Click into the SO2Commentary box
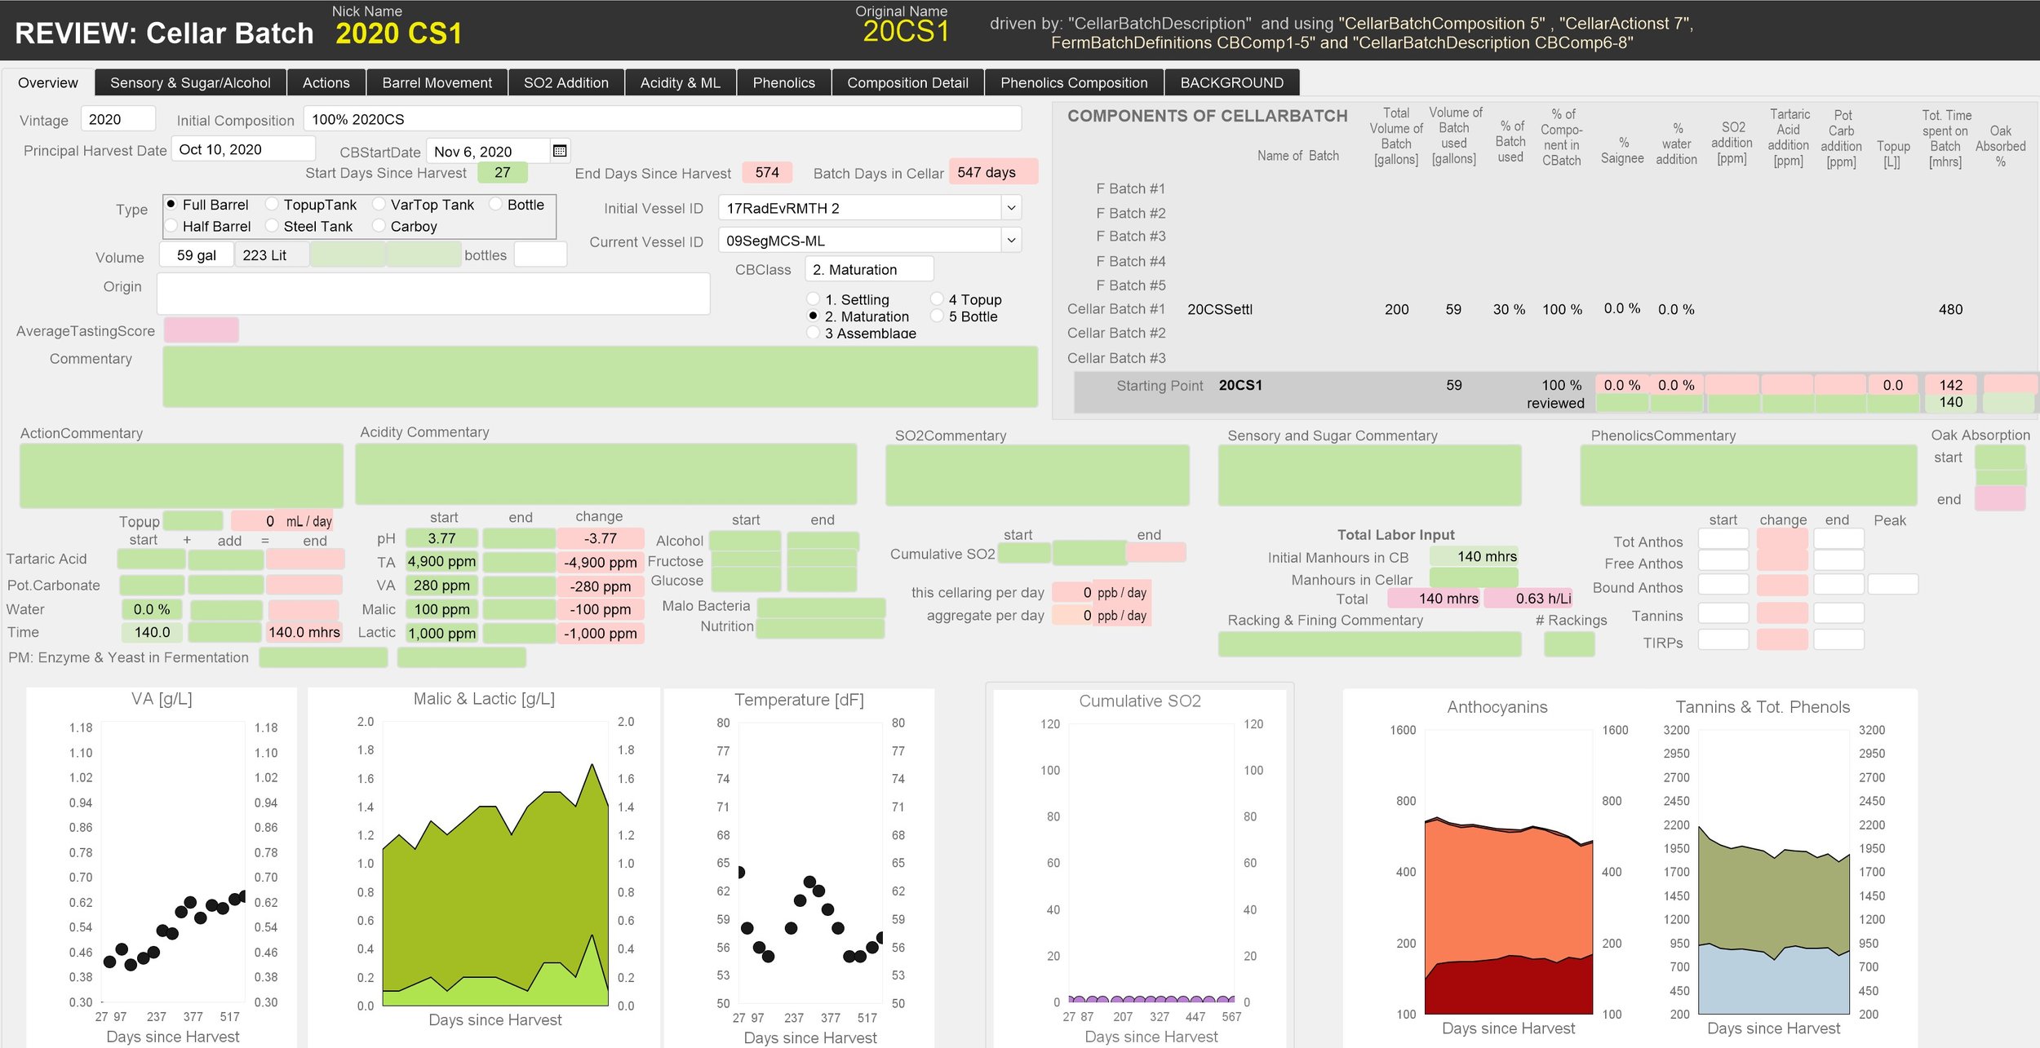Screen dimensions: 2040x1048 [1037, 475]
